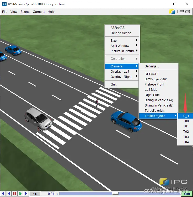The width and height of the screenshot is (193, 197).
Task: Select traffic object T00
Action: 185,121
